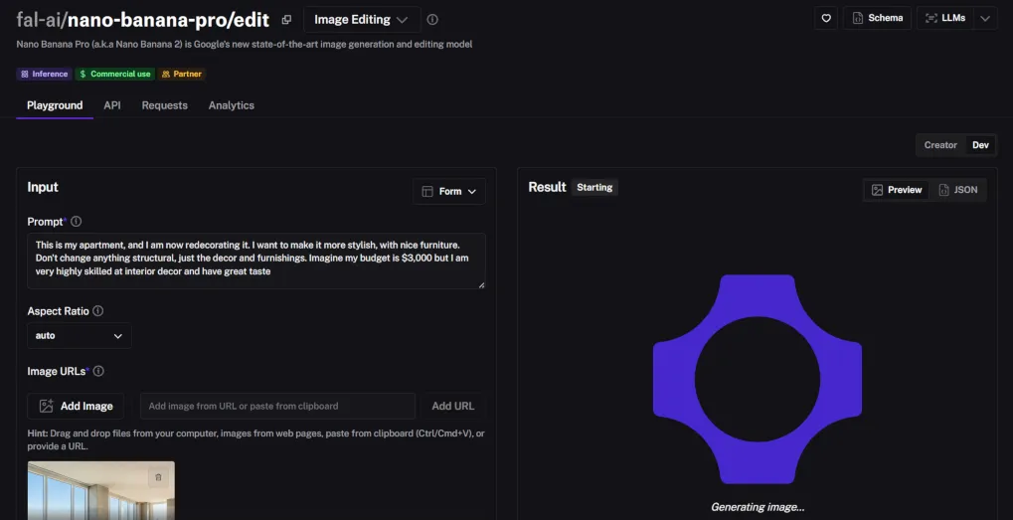Switch to the API tab
Viewport: 1013px width, 520px height.
[x=112, y=105]
